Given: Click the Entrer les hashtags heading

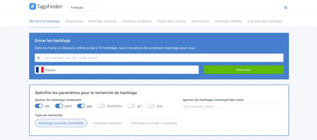Looking at the screenshot, I should pos(52,40).
